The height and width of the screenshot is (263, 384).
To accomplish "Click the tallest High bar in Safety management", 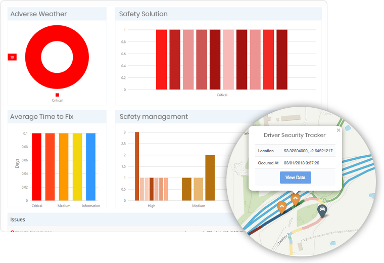I will pyautogui.click(x=137, y=166).
